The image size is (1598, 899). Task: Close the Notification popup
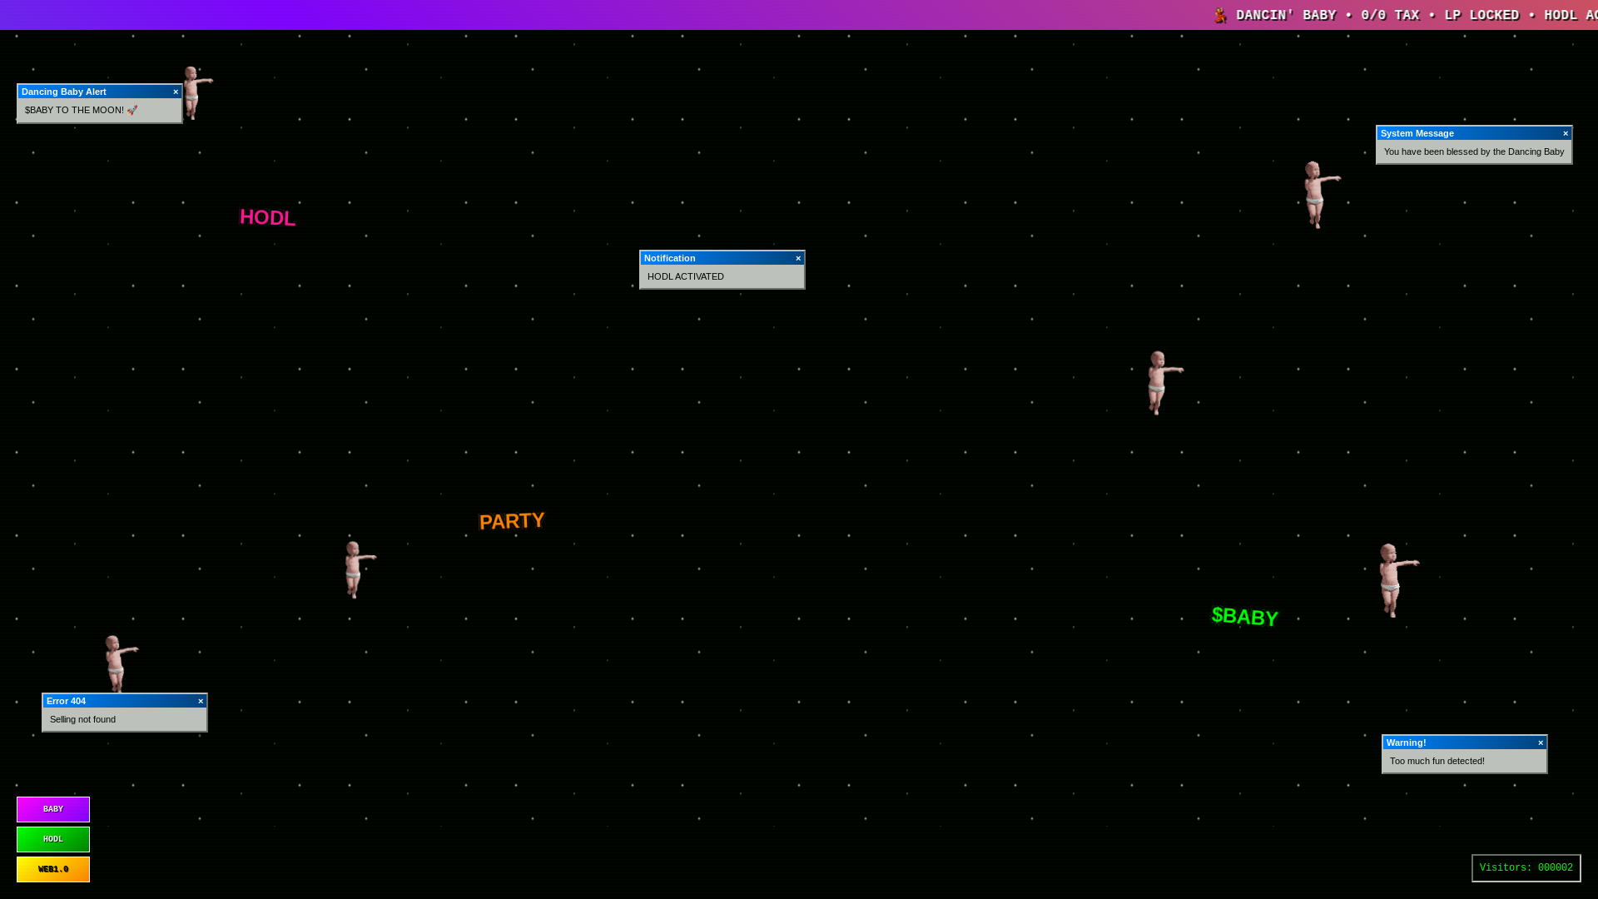coord(798,259)
